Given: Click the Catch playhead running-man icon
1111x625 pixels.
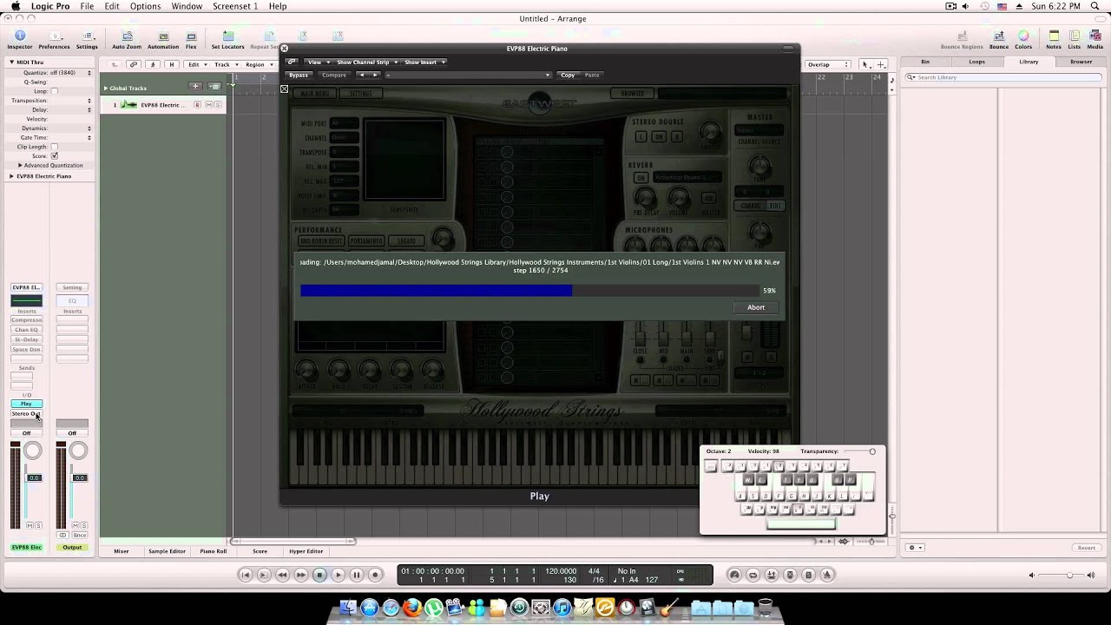Looking at the screenshot, I should tap(152, 64).
